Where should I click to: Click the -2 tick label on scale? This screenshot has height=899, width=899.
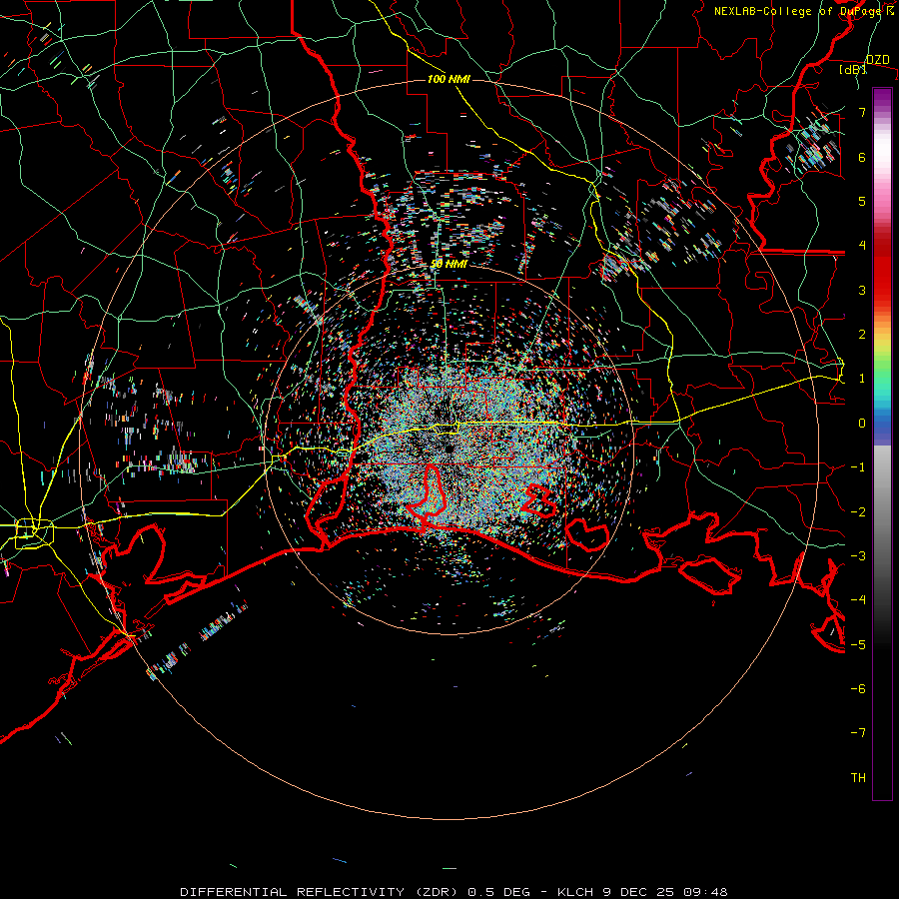point(858,511)
